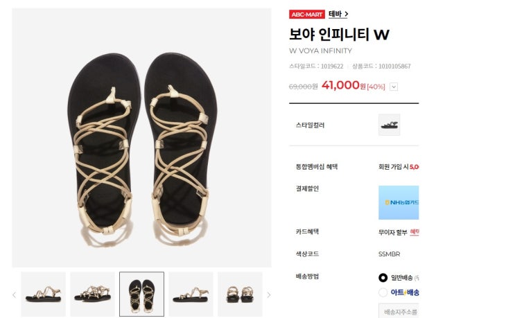515x318 pixels.
Task: Select the 아트배송 delivery radio button
Action: click(x=383, y=292)
